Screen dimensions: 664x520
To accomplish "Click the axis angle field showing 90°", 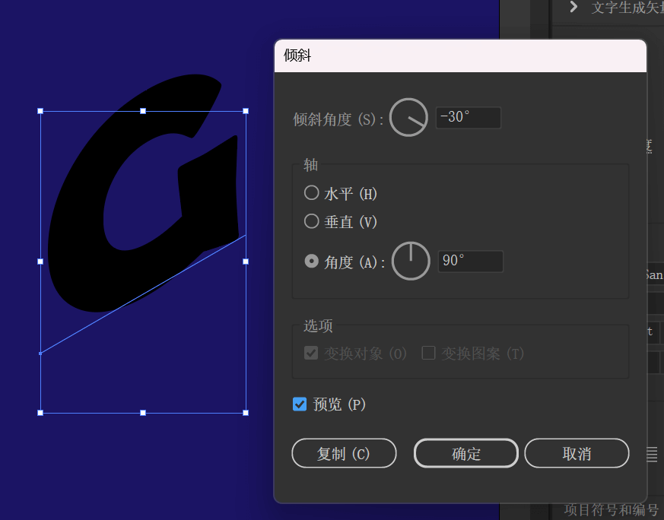I will tap(471, 261).
